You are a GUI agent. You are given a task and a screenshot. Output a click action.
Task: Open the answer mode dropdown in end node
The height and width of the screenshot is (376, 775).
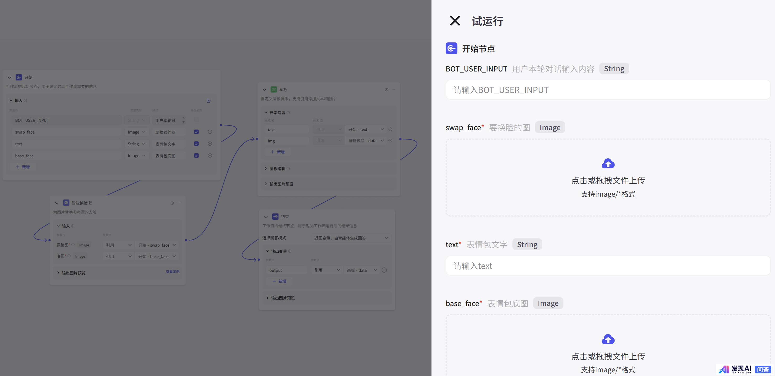tap(351, 238)
